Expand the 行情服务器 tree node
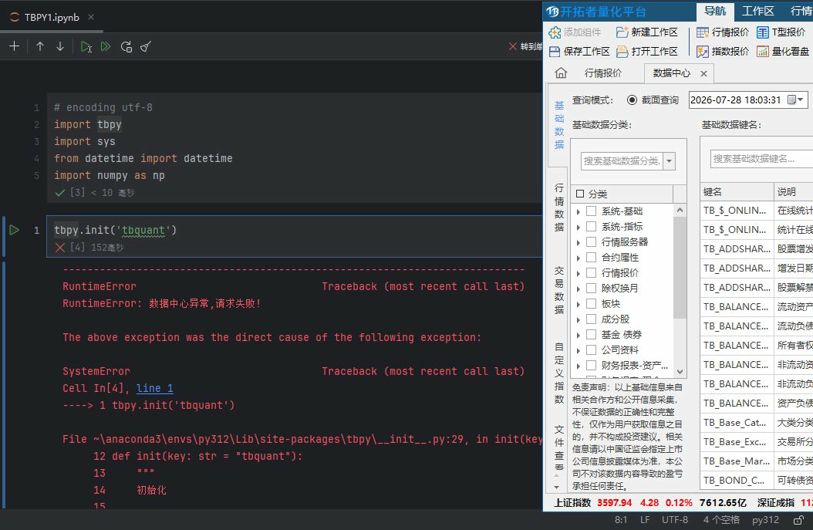The height and width of the screenshot is (530, 813). 578,242
